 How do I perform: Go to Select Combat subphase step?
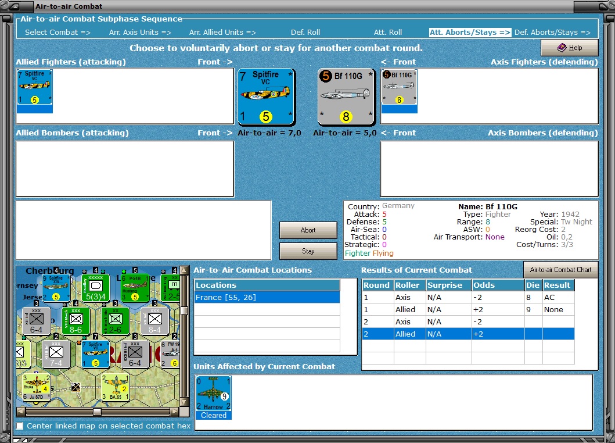(x=57, y=32)
